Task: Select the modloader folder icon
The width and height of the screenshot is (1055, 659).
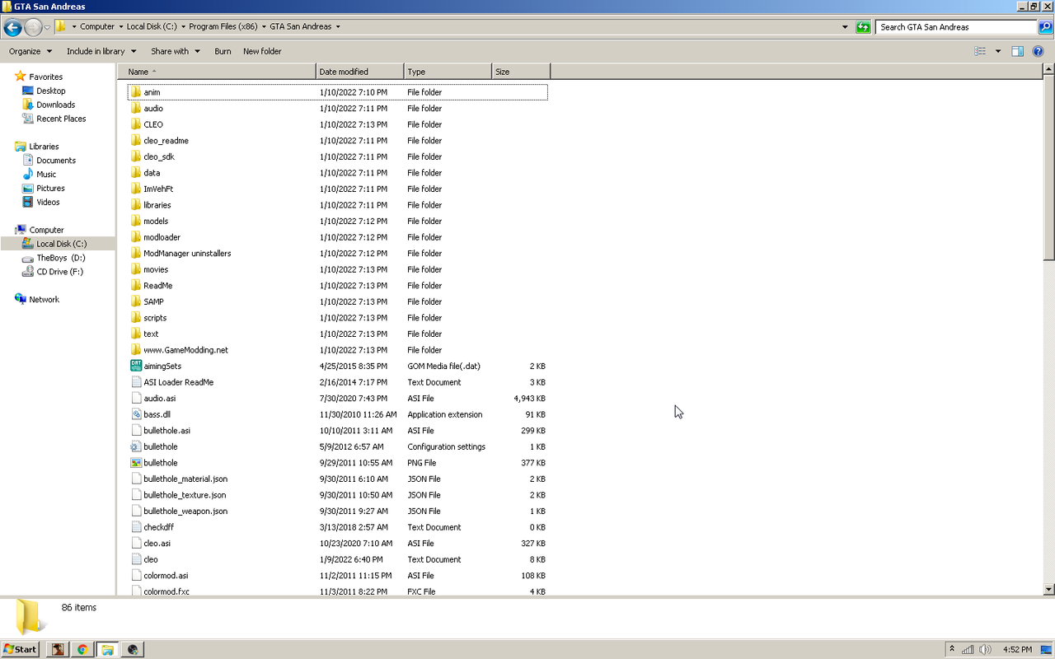Action: 136,237
